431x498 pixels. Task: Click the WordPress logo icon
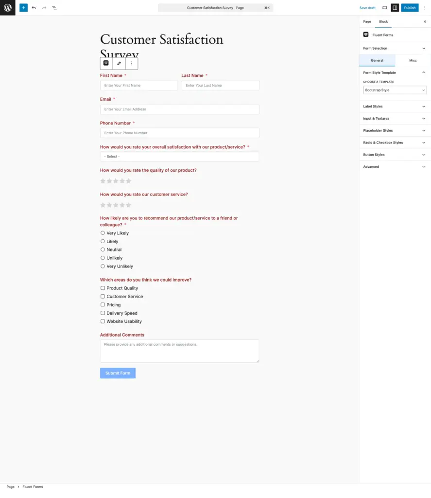8,8
